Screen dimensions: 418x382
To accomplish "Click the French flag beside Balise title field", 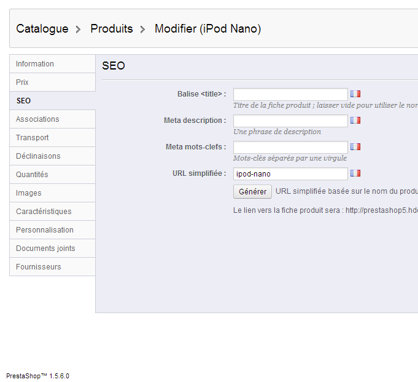I will pyautogui.click(x=355, y=94).
